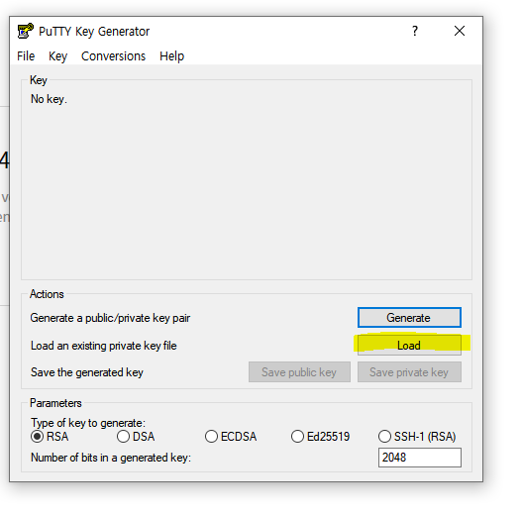Close the PuTTY Key Generator window
The width and height of the screenshot is (521, 515).
tap(460, 32)
